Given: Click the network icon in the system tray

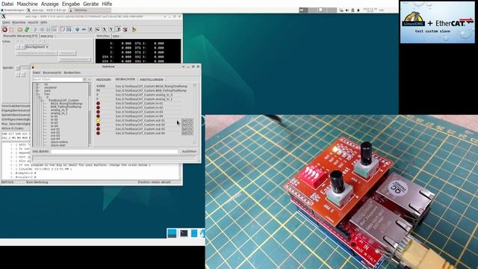Looking at the screenshot, I should click(x=341, y=10).
